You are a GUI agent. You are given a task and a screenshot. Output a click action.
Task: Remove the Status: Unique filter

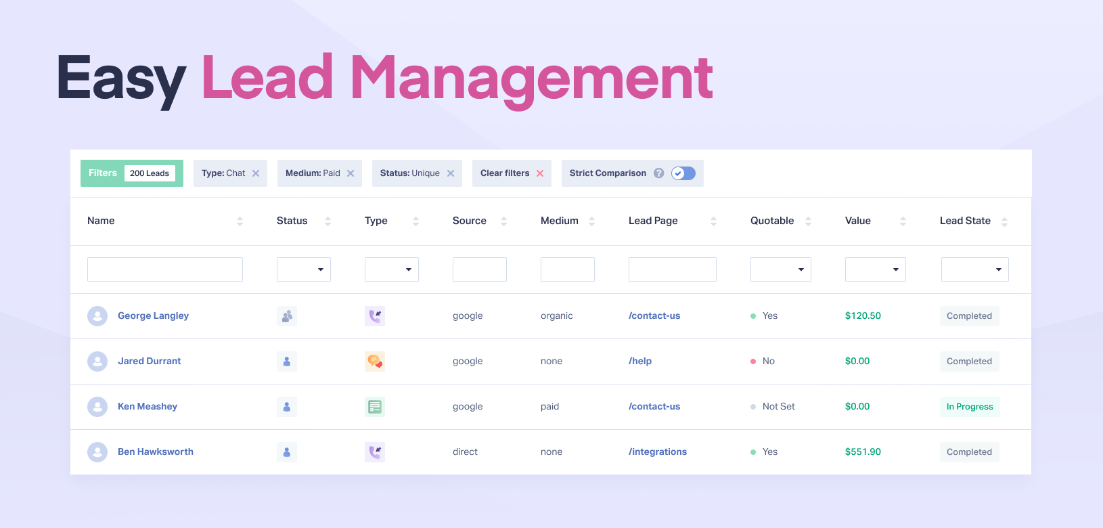coord(451,173)
